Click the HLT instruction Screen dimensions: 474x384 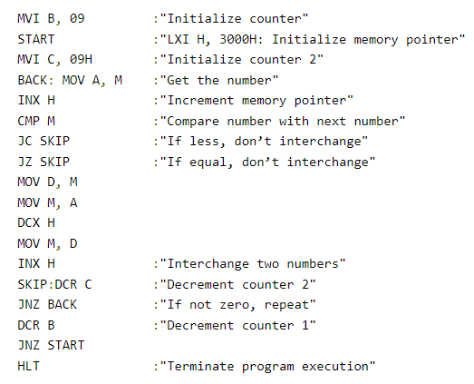tap(28, 366)
